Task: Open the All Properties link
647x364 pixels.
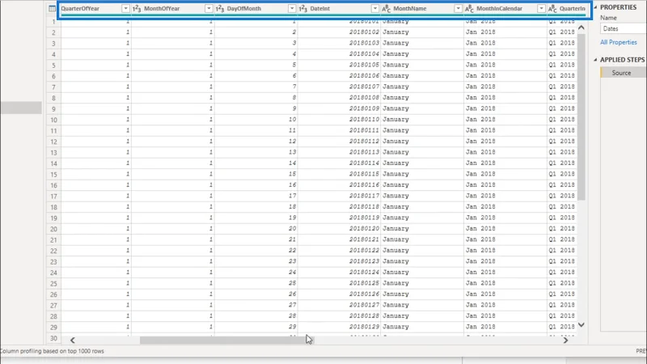Action: tap(619, 42)
